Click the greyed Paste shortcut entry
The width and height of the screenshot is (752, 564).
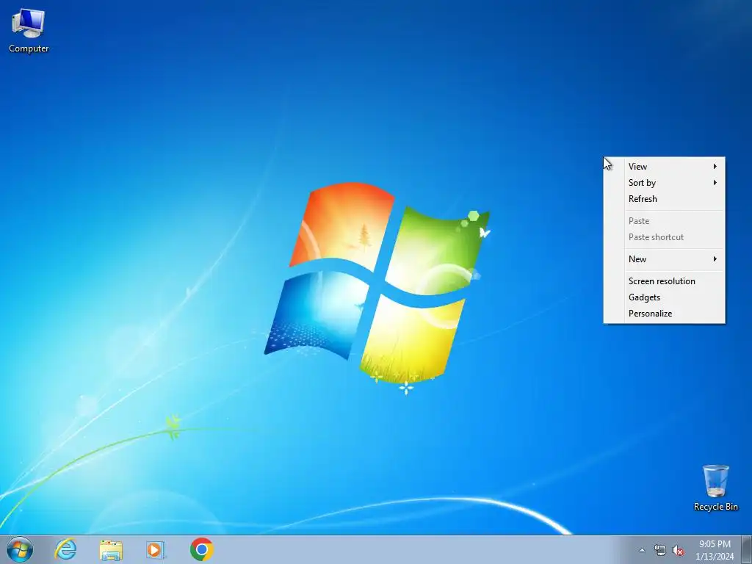click(664, 237)
